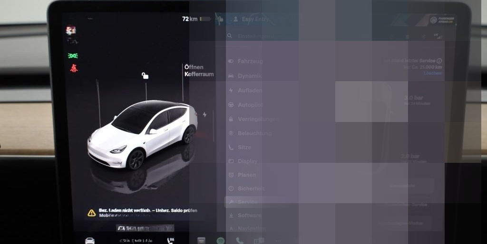
Task: Open the grey app icon left of Spotify
Action: 201,241
